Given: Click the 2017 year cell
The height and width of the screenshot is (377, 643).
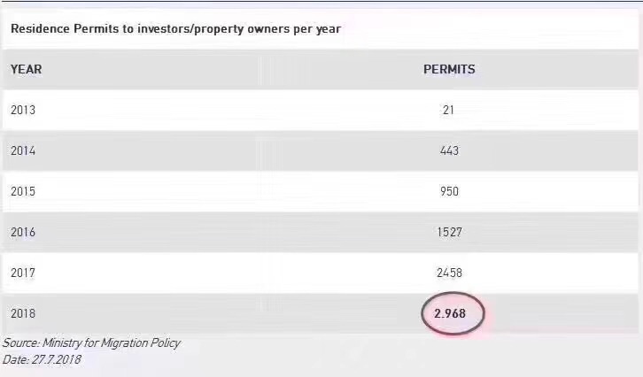Looking at the screenshot, I should [23, 273].
